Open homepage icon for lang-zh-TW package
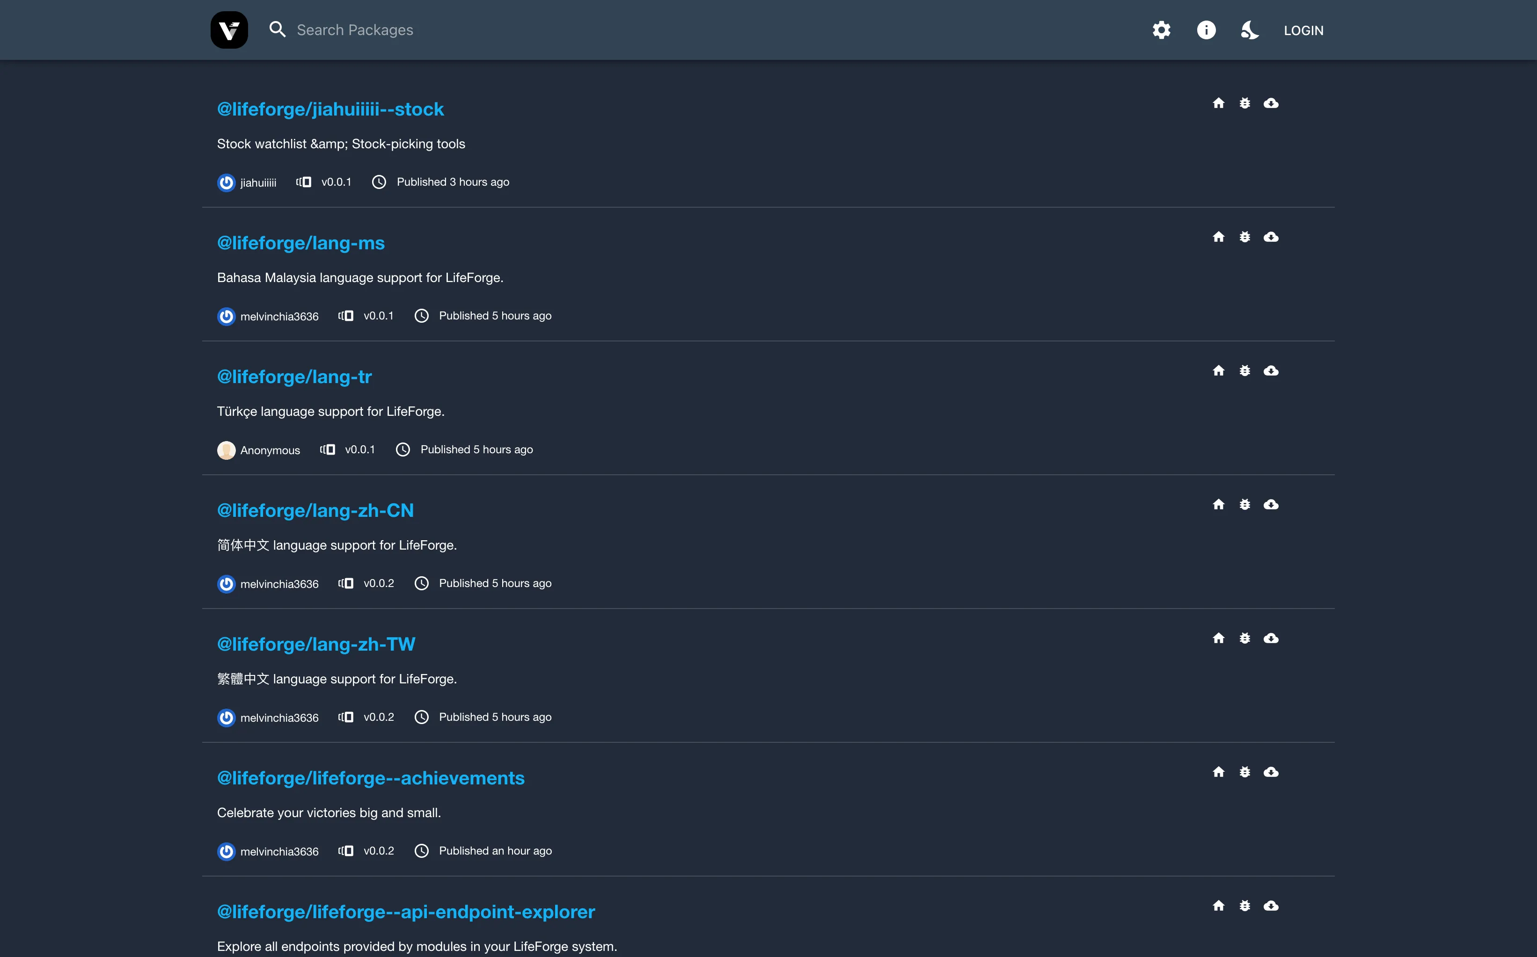 [1218, 638]
